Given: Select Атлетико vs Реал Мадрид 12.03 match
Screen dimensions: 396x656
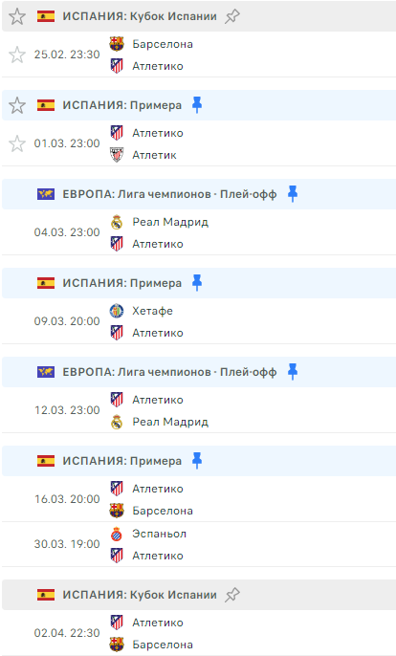Looking at the screenshot, I should [x=199, y=410].
